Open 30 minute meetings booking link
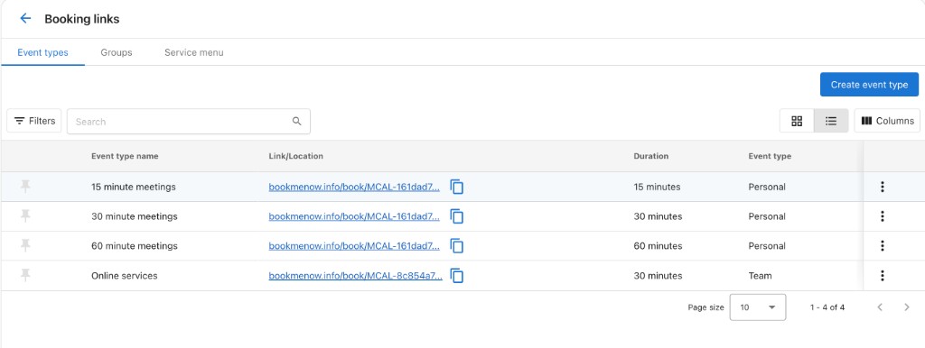Viewport: 925px width, 348px height. (354, 216)
